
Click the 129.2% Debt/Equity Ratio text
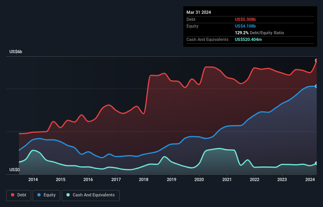(x=259, y=33)
